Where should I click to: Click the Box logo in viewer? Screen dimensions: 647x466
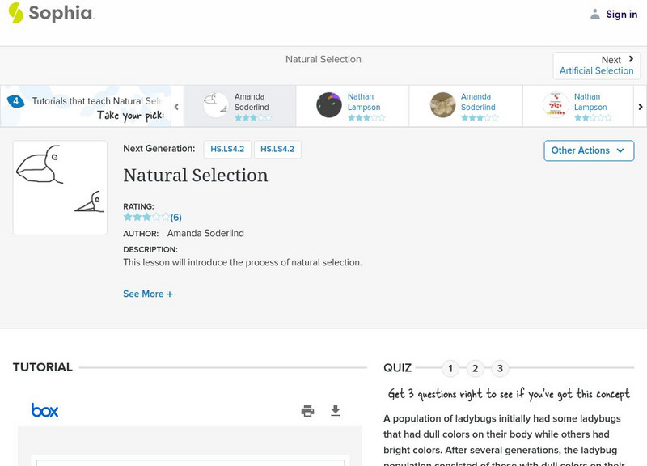tap(44, 411)
